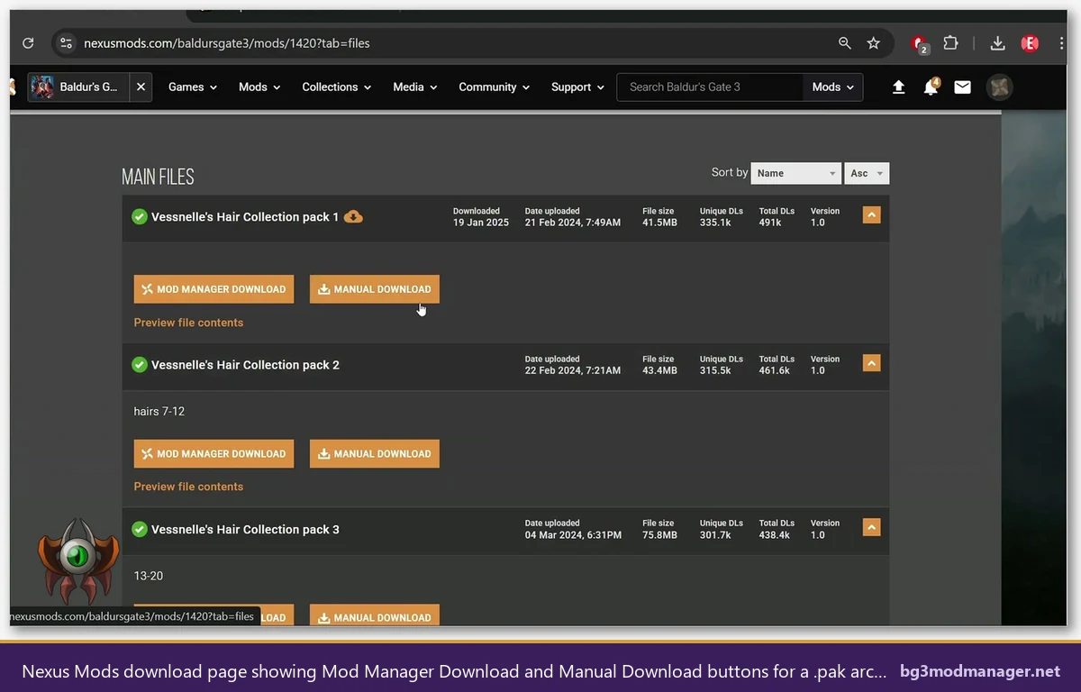Click Manual Download for pack 2
This screenshot has width=1081, height=692.
pos(375,453)
